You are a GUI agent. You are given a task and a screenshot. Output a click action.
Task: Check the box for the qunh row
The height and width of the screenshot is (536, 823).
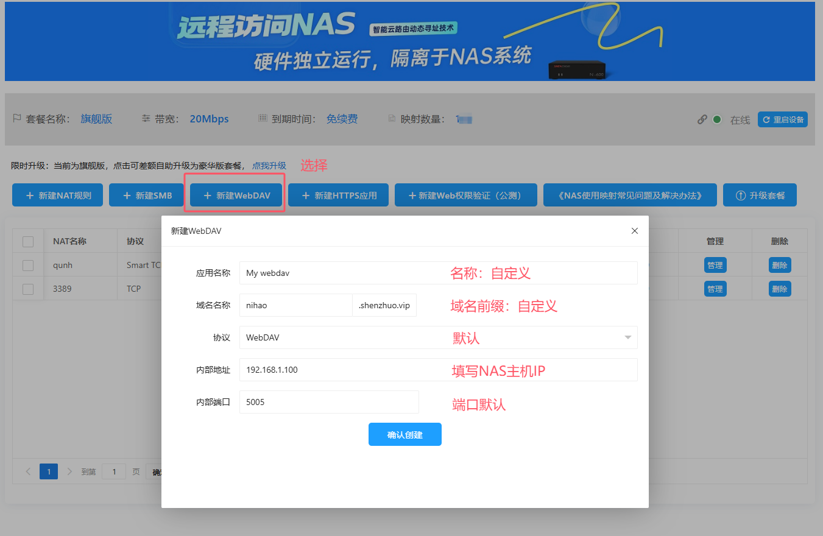pos(28,266)
